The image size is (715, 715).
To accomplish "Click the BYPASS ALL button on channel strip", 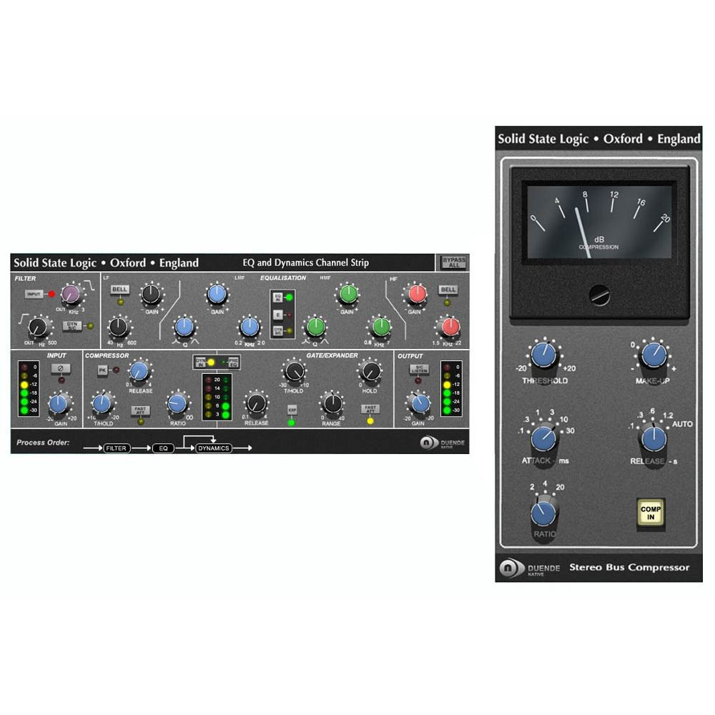I will 453,262.
